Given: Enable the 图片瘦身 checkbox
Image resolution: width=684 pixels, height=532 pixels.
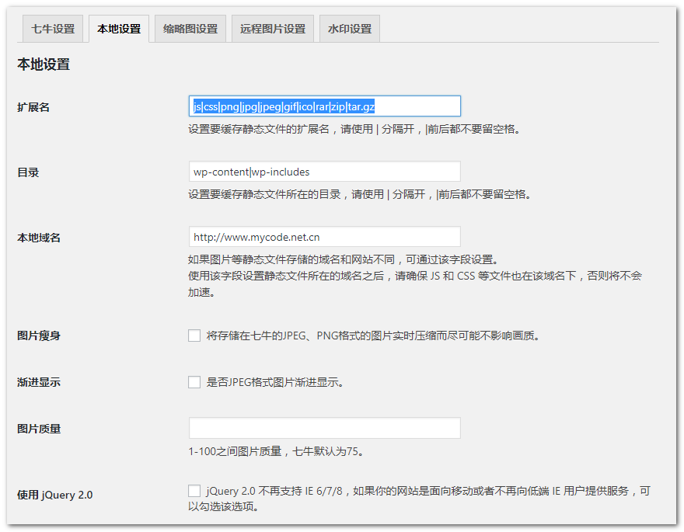Looking at the screenshot, I should click(194, 336).
